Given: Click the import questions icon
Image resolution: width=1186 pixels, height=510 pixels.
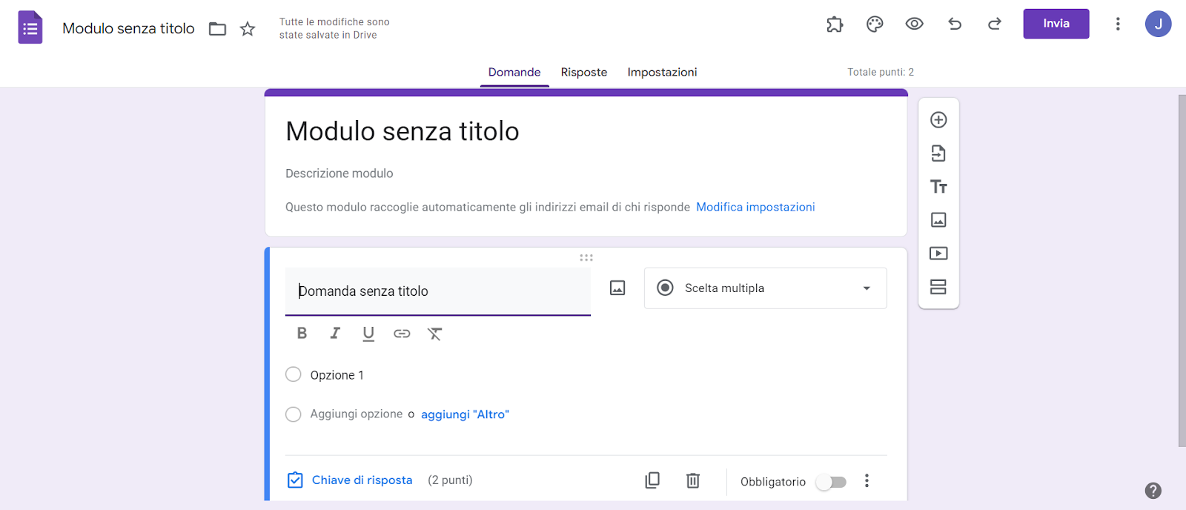Looking at the screenshot, I should (938, 153).
